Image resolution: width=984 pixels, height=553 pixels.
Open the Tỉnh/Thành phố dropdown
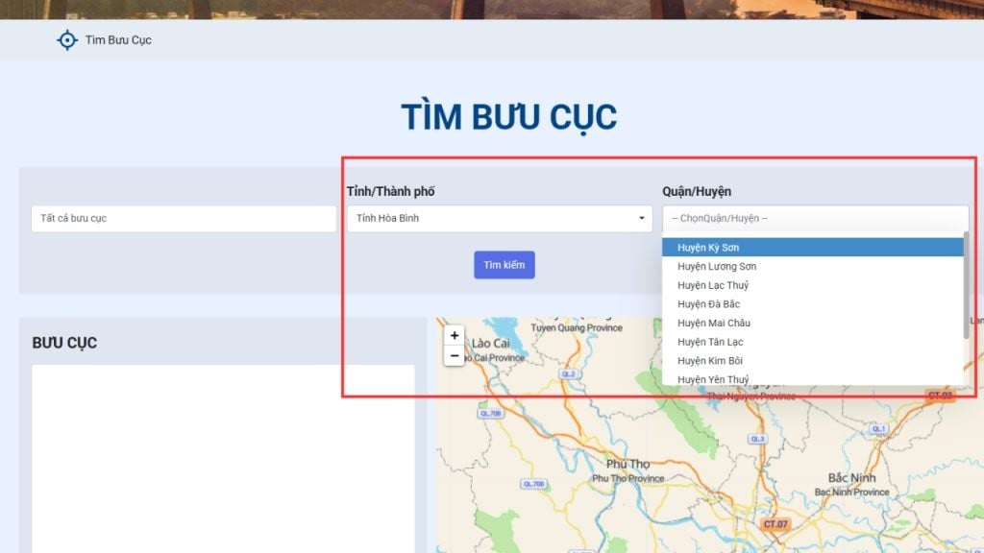pyautogui.click(x=499, y=219)
